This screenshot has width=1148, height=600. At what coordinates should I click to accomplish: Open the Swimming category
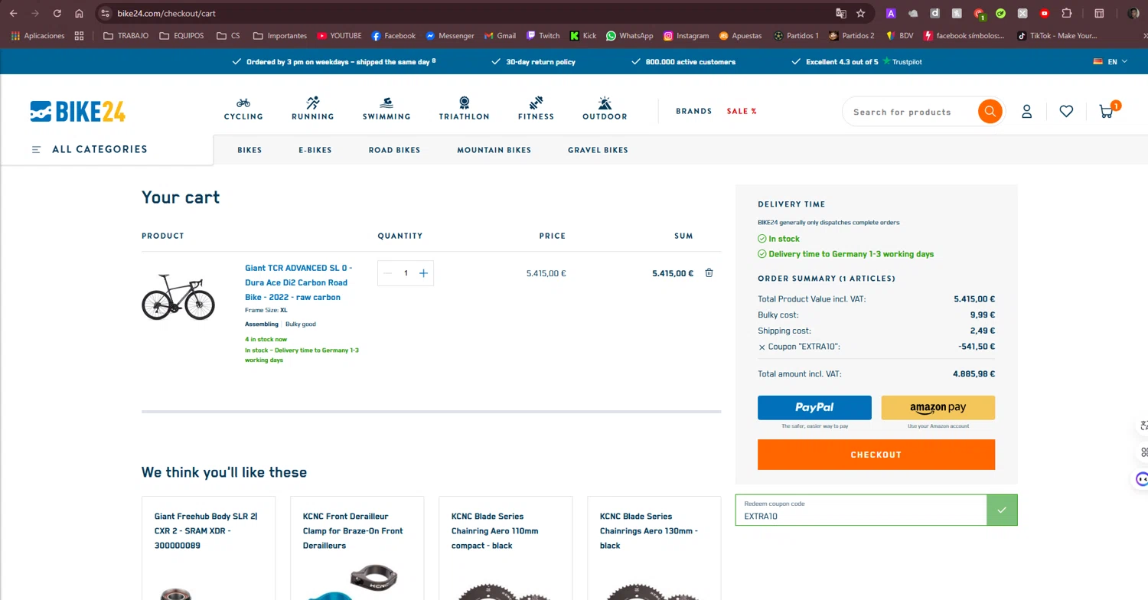[x=386, y=109]
